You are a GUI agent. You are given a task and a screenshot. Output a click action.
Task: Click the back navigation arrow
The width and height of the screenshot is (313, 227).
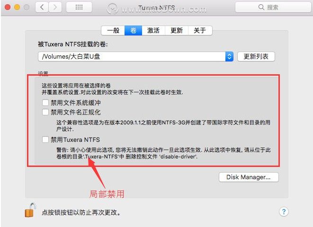click(42, 8)
